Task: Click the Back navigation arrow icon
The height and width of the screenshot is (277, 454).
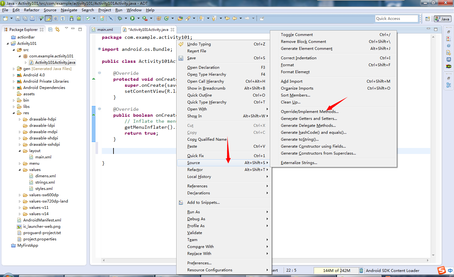Action: pos(235,18)
